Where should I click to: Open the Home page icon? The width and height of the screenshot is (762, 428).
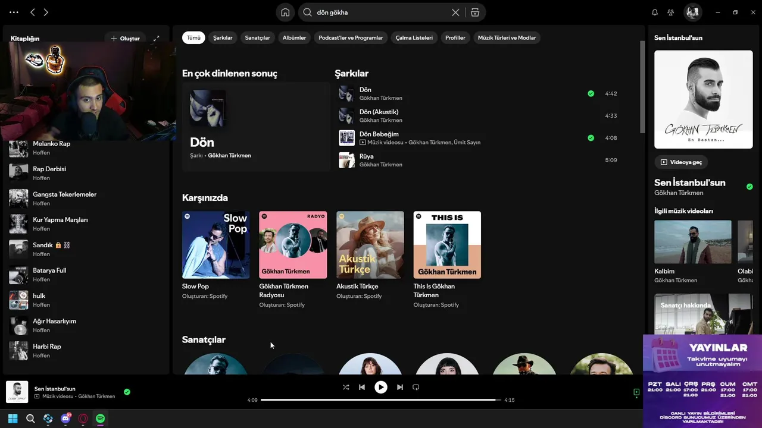coord(285,12)
